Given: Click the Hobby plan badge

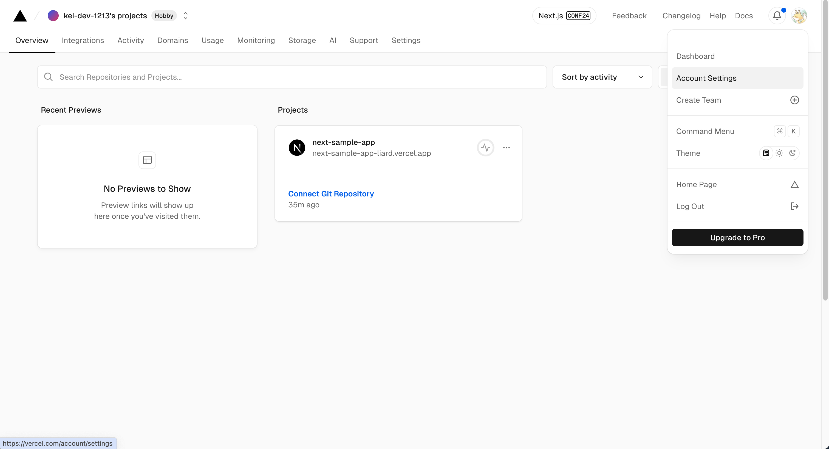Looking at the screenshot, I should (164, 16).
